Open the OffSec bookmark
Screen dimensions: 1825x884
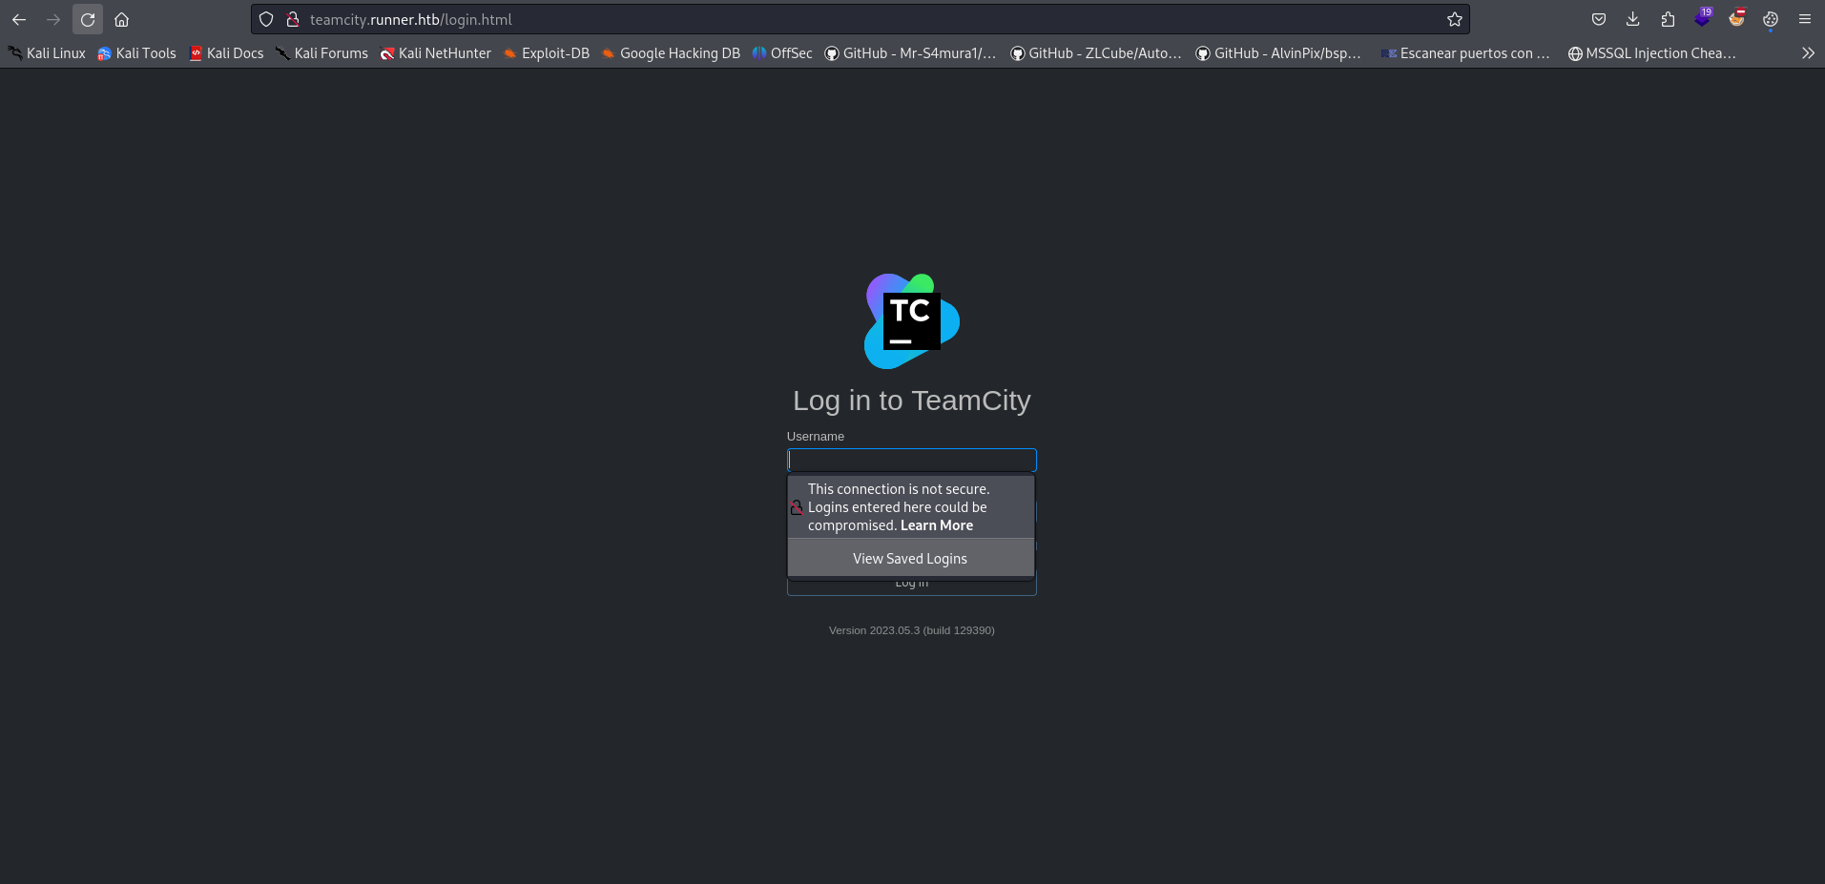(782, 53)
